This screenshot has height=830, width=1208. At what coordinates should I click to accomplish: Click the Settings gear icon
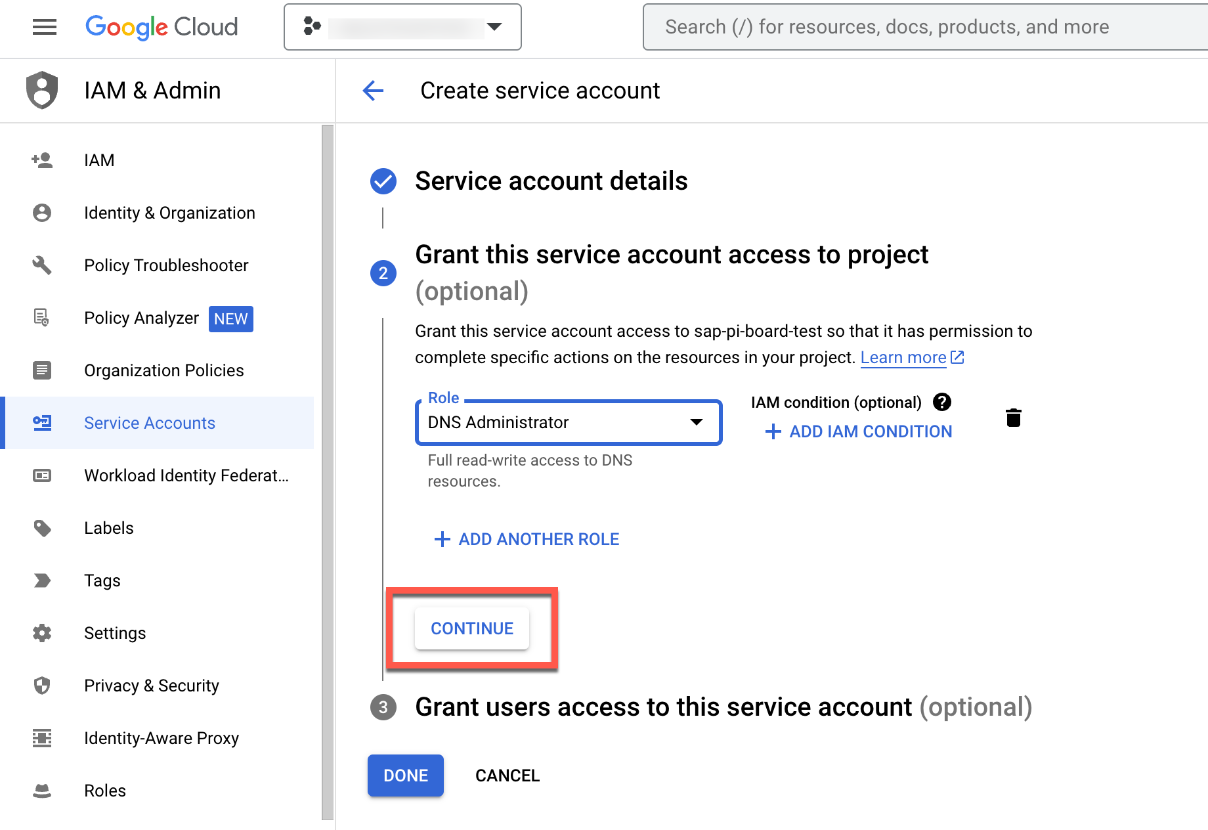tap(42, 633)
